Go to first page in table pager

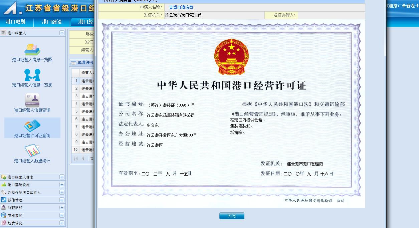click(x=76, y=158)
